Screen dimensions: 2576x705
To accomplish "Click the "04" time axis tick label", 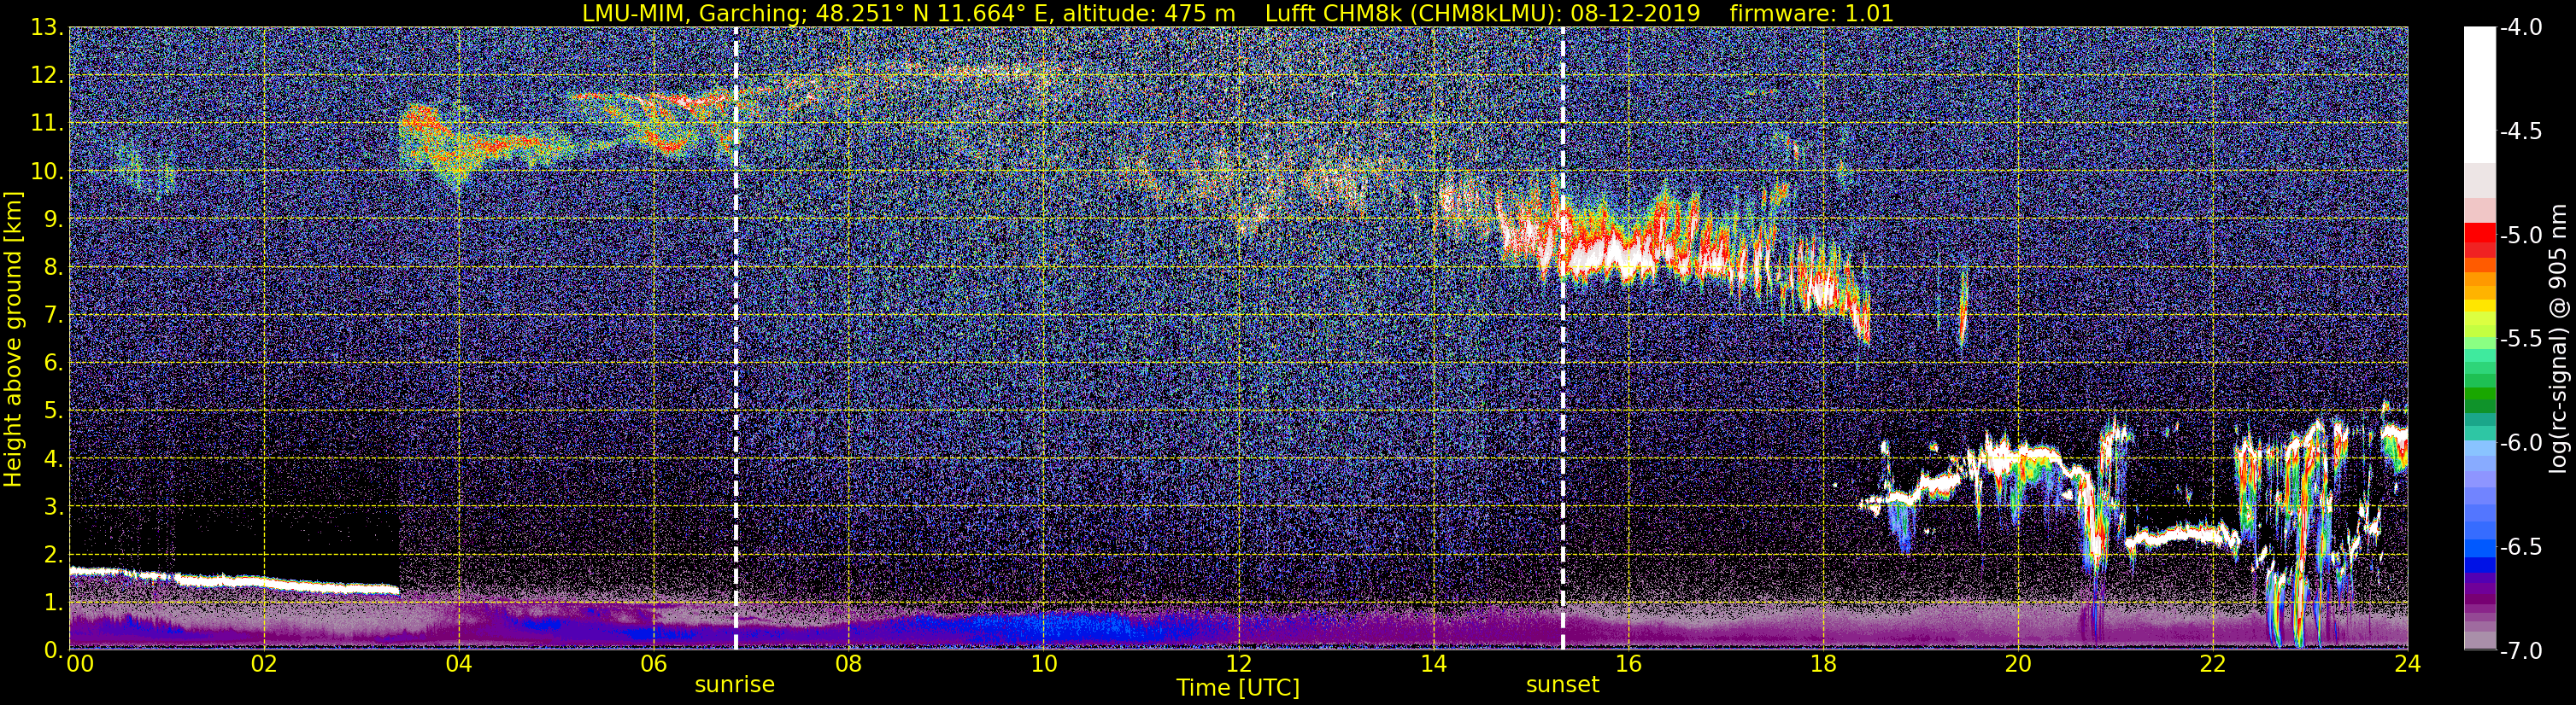I will (458, 664).
